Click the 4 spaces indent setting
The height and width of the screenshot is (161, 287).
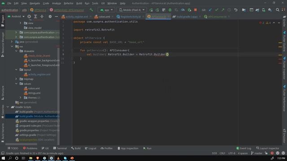coord(243,153)
